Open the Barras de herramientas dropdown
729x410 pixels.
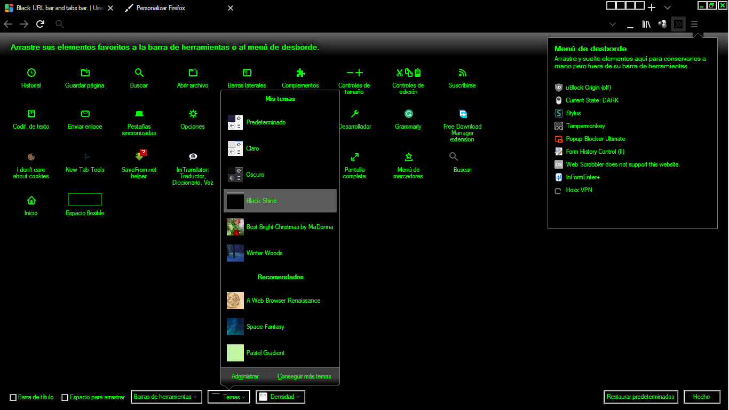pyautogui.click(x=166, y=397)
